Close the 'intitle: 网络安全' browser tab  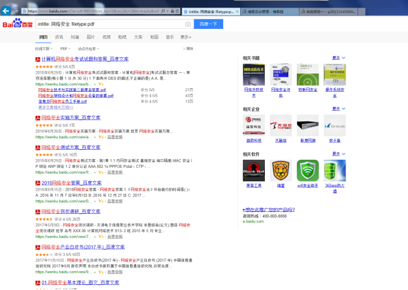[237, 12]
